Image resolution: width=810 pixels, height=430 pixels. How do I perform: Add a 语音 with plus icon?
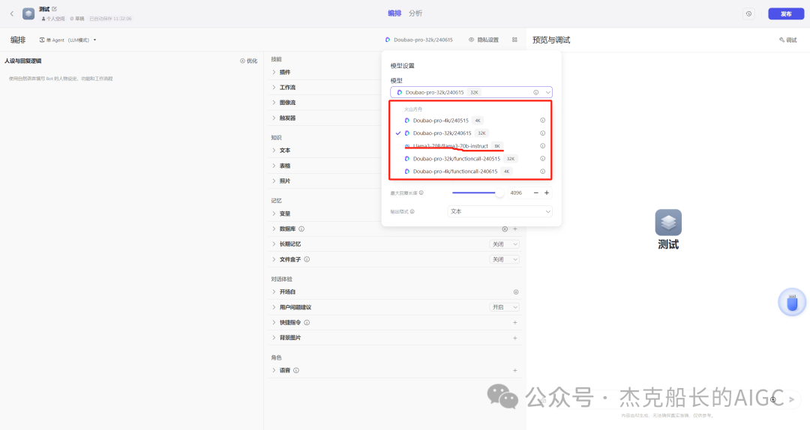point(515,371)
